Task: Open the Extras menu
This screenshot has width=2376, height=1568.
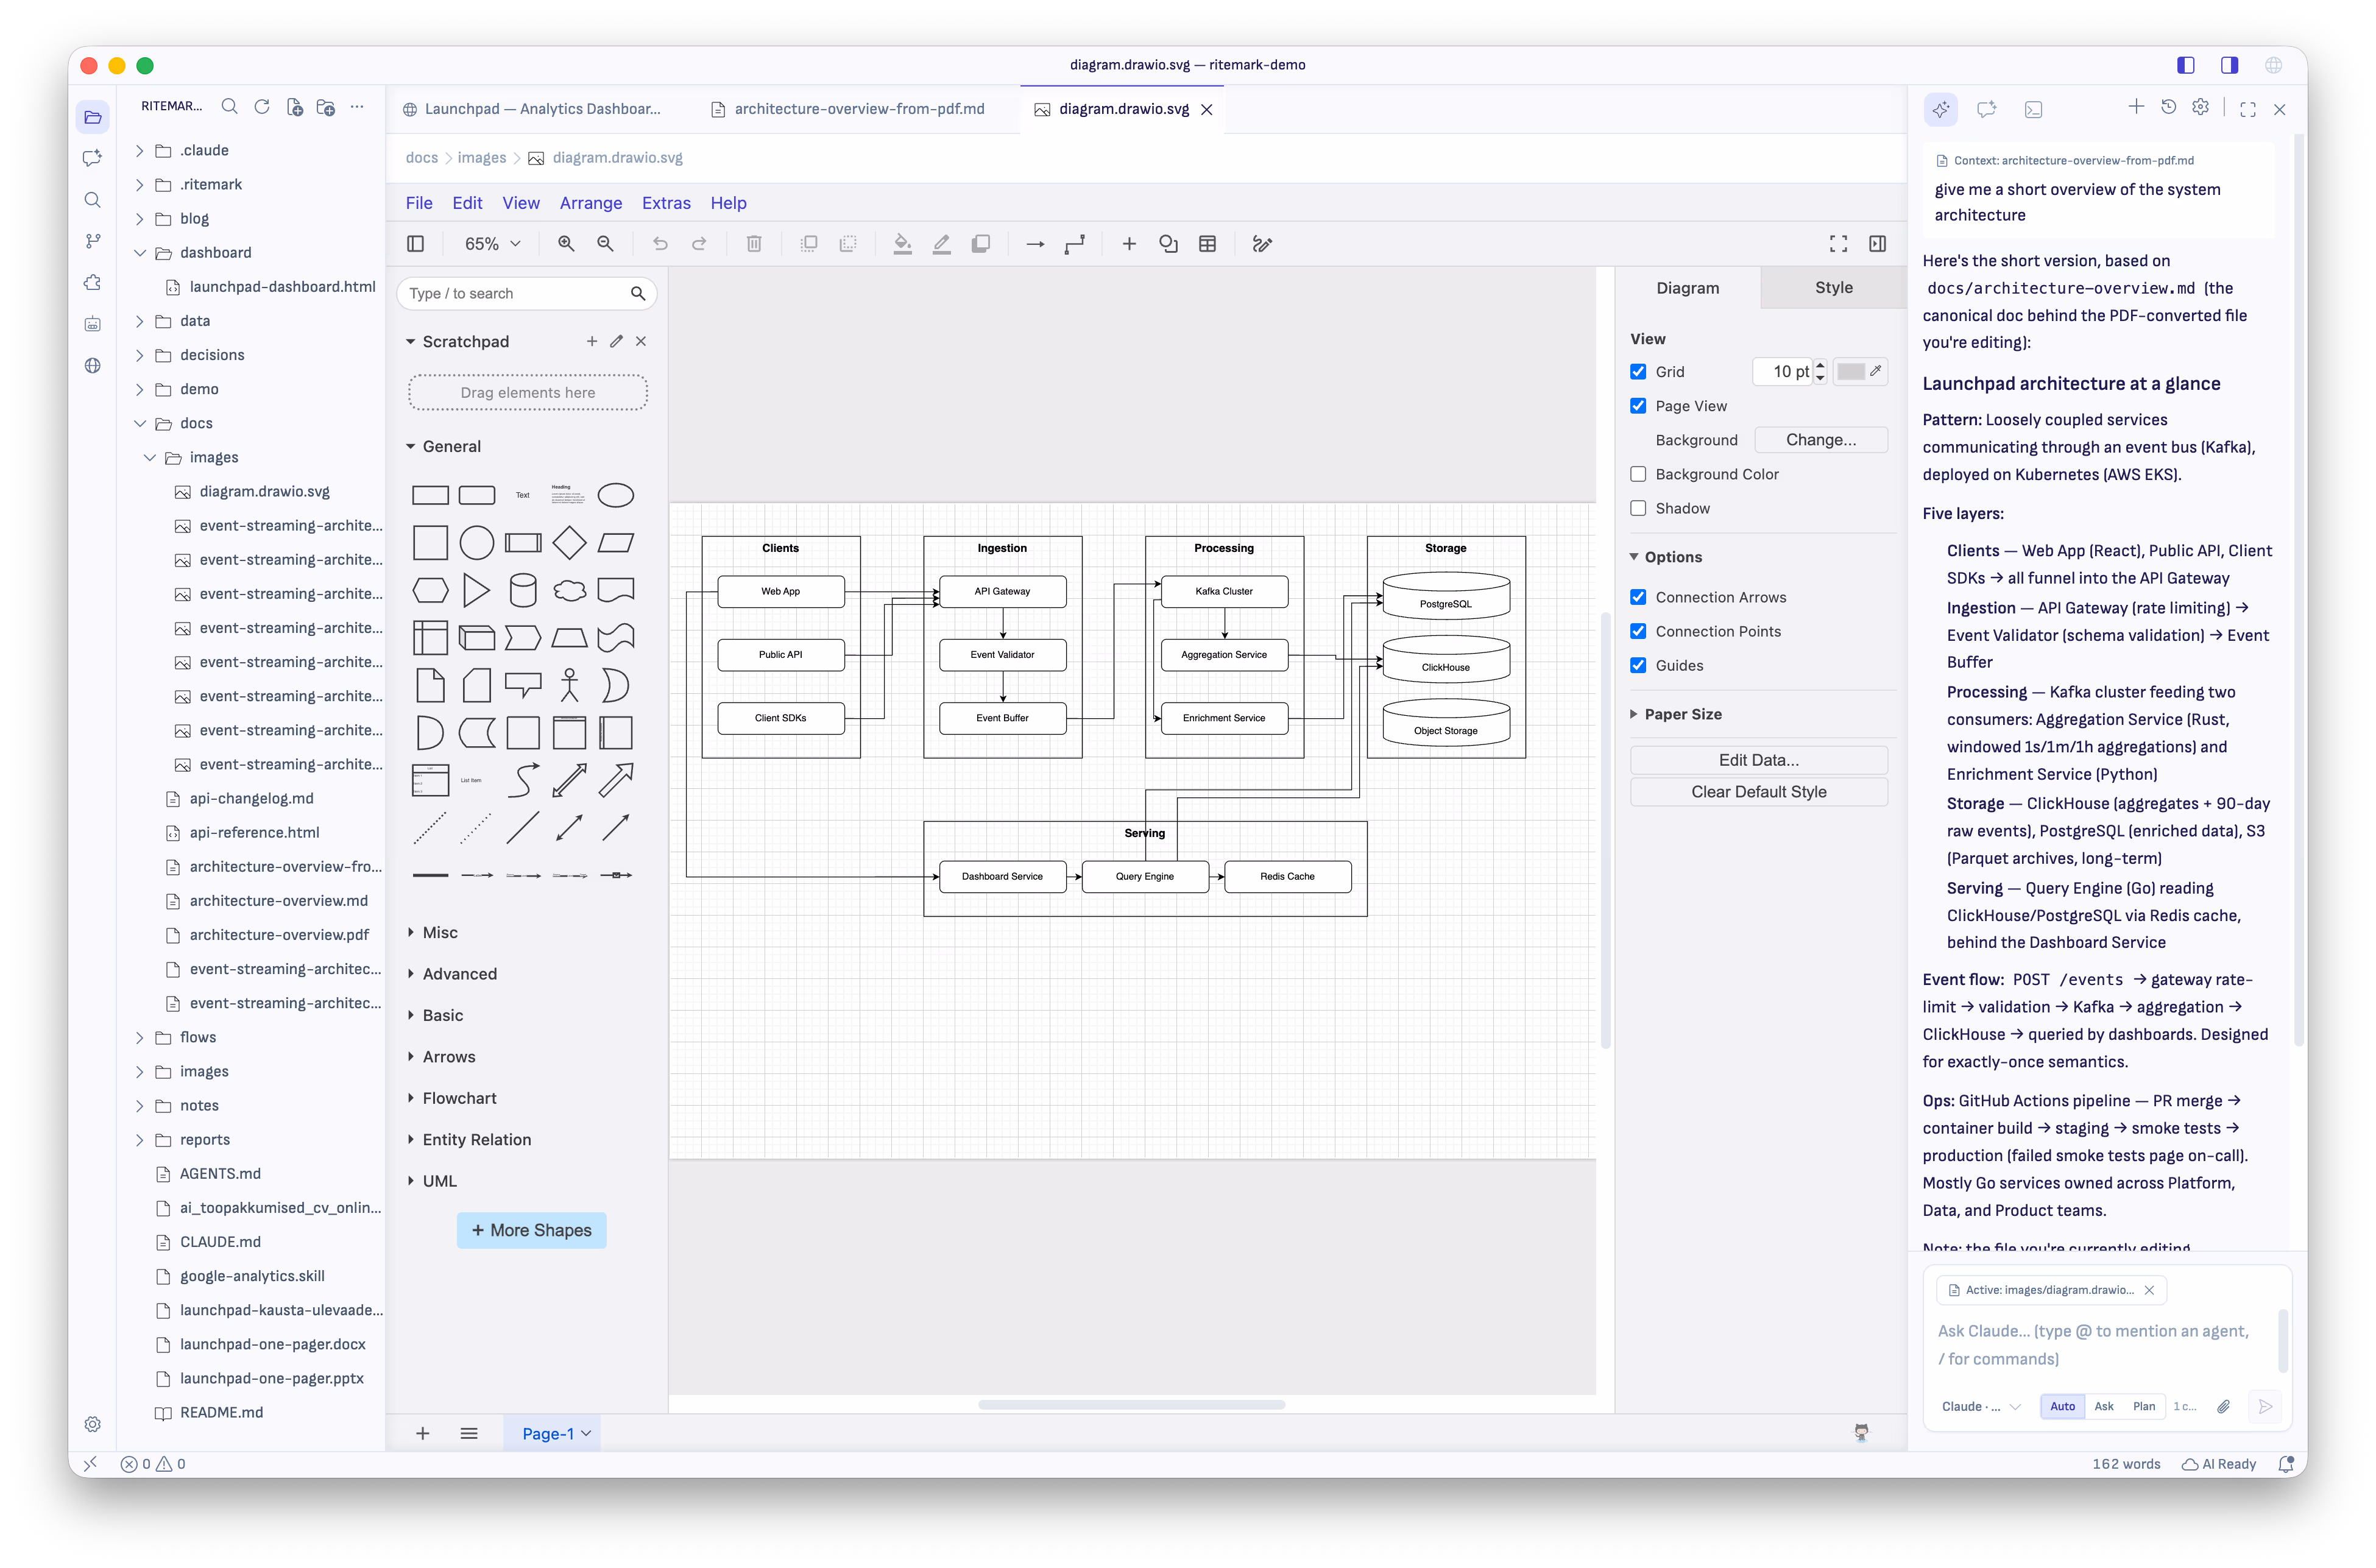Action: [666, 203]
